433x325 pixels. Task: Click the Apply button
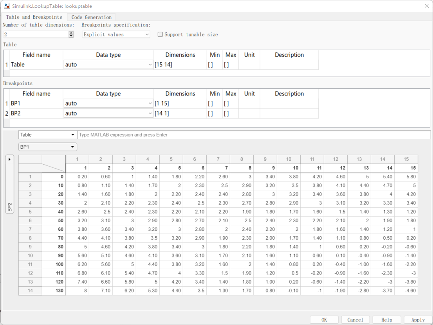coord(417,320)
